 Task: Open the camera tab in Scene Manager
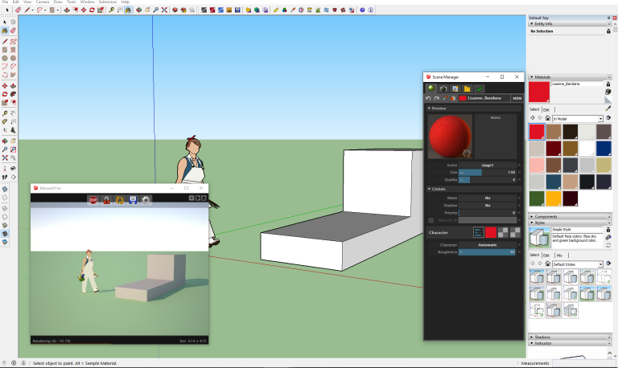(x=442, y=88)
